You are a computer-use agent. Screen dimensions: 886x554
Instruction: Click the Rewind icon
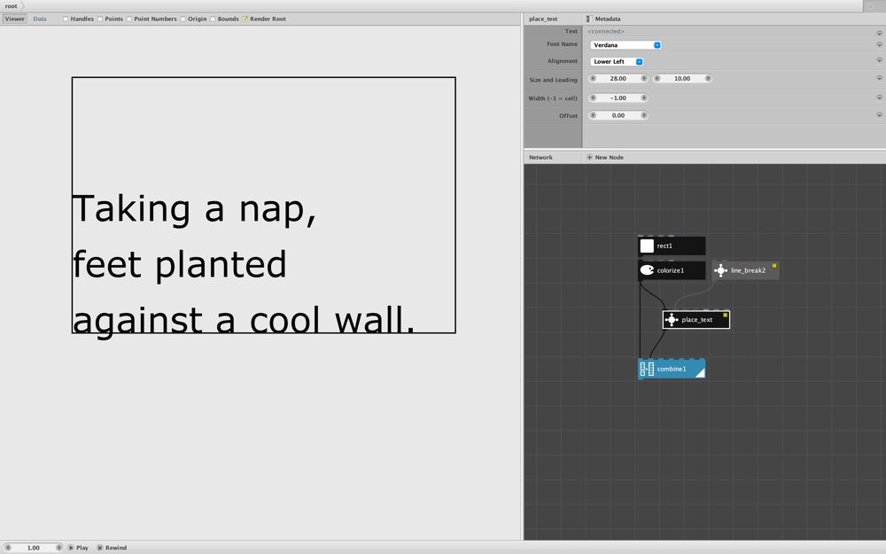tap(99, 547)
